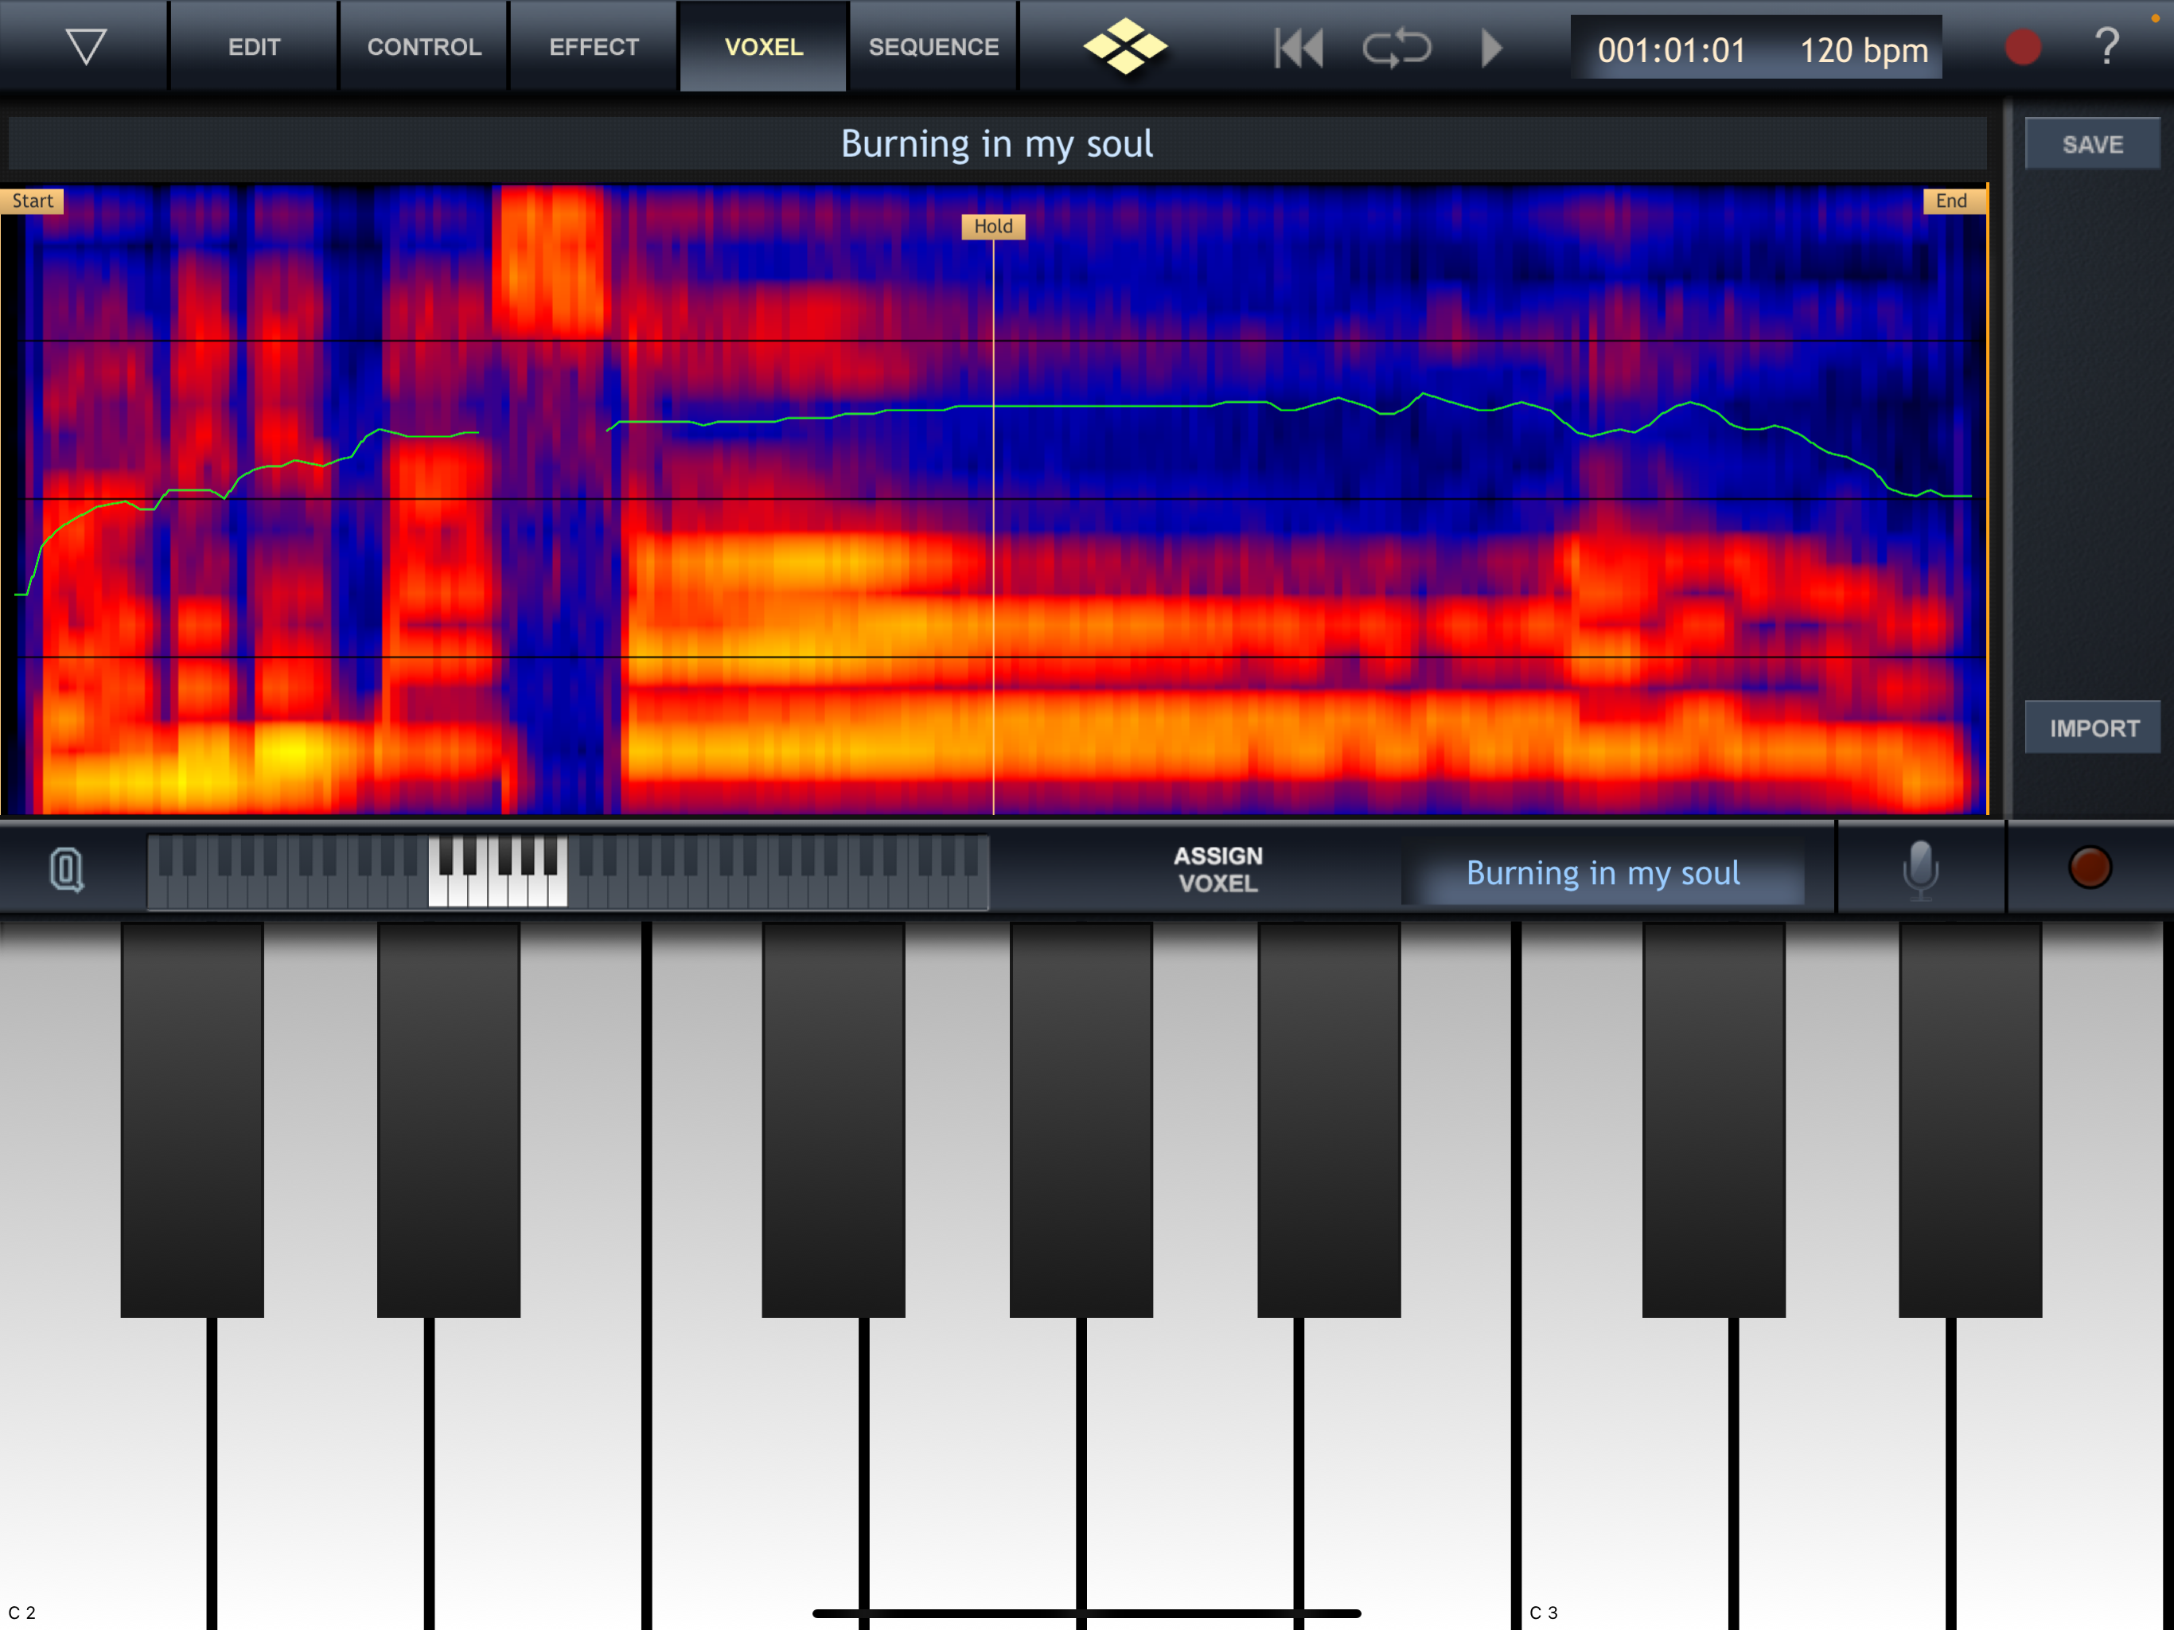This screenshot has height=1630, width=2174.
Task: Click the IMPORT button
Action: coord(2092,727)
